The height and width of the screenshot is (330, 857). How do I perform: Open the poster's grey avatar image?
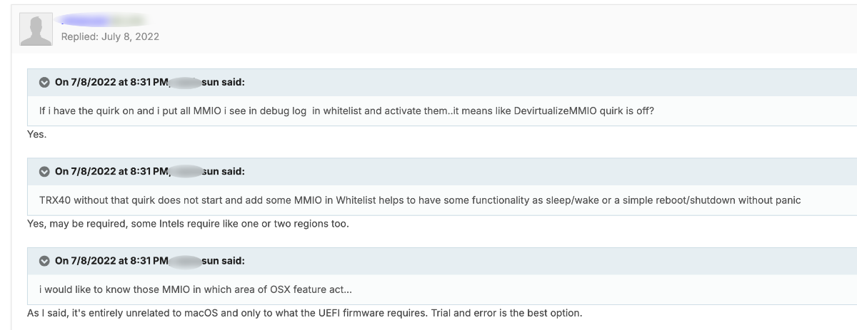point(36,29)
